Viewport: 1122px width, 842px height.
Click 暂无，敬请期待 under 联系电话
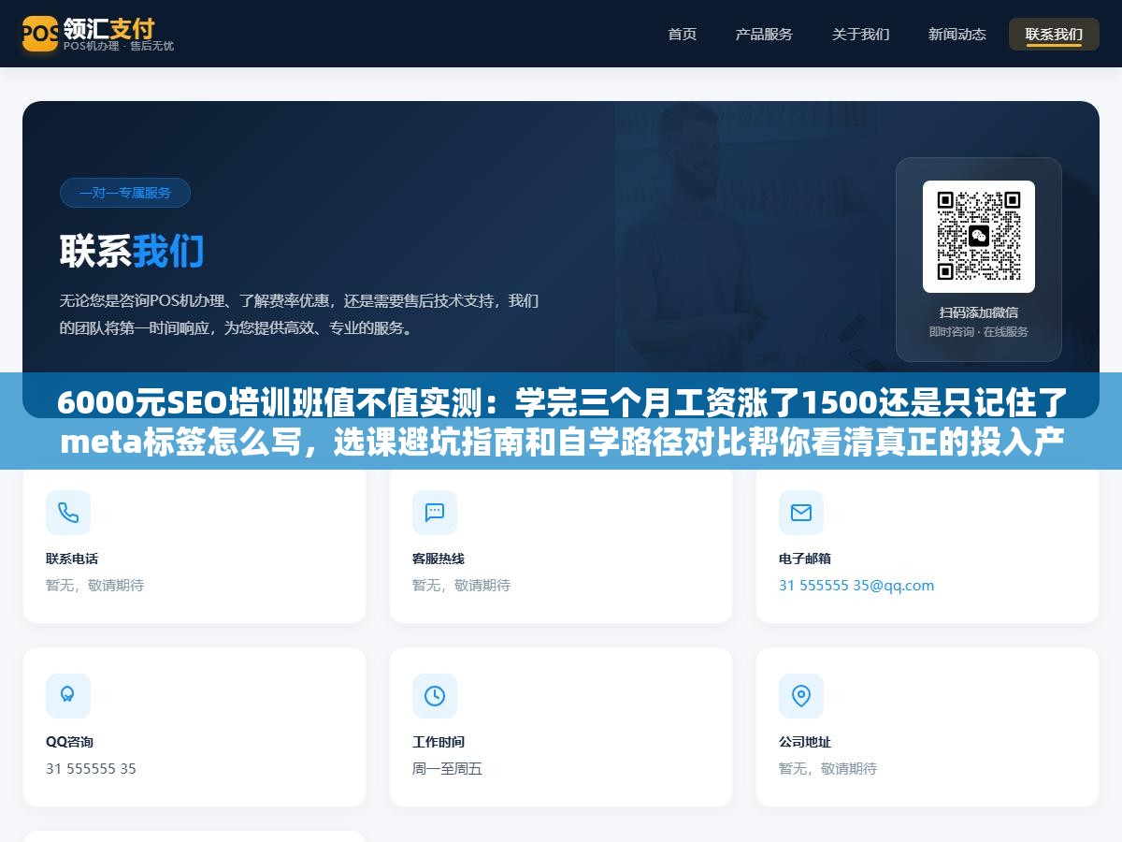pos(94,586)
